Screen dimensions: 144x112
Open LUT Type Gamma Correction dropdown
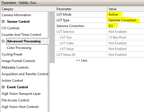coord(125,20)
